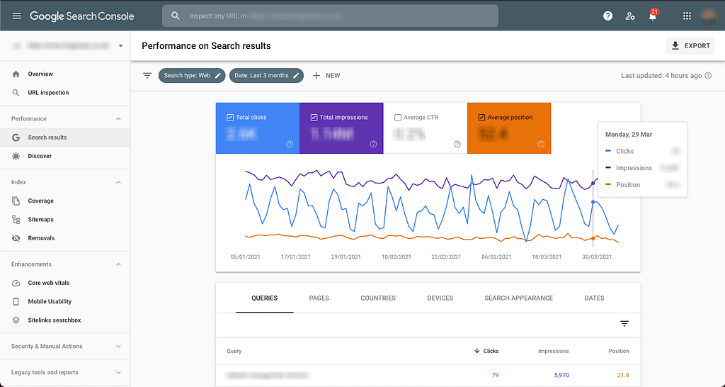The height and width of the screenshot is (387, 725).
Task: Open notifications bell with 21 badge
Action: click(652, 16)
